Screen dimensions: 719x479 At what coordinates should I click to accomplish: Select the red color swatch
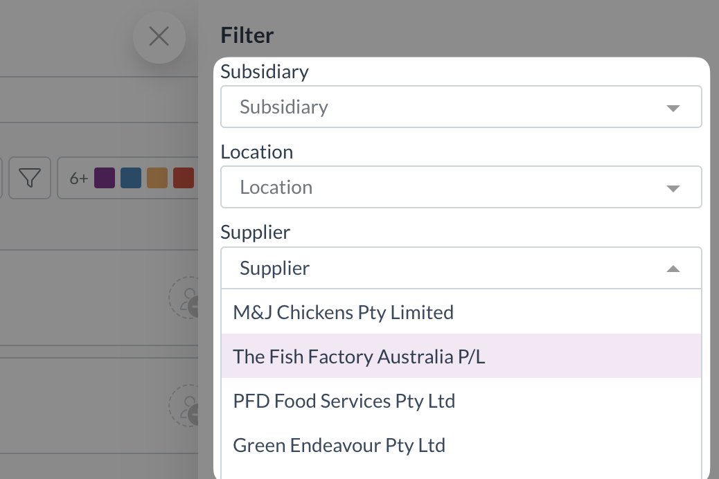[184, 178]
